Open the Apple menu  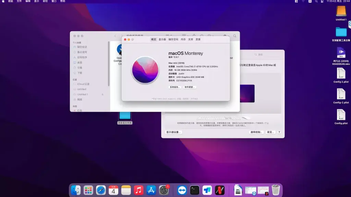click(x=3, y=1)
